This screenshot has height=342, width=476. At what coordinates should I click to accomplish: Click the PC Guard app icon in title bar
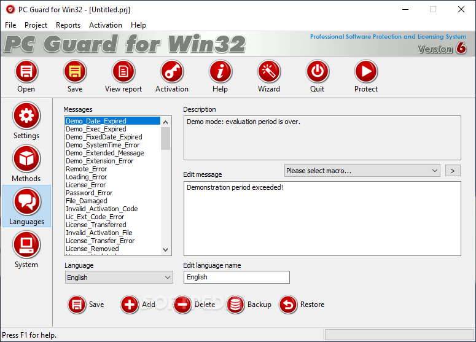point(10,10)
